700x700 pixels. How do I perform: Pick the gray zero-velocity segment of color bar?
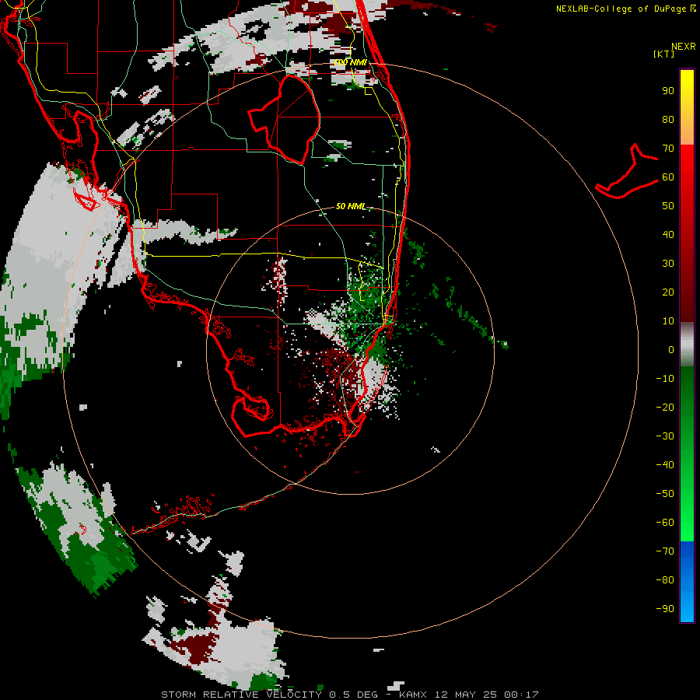pyautogui.click(x=687, y=345)
